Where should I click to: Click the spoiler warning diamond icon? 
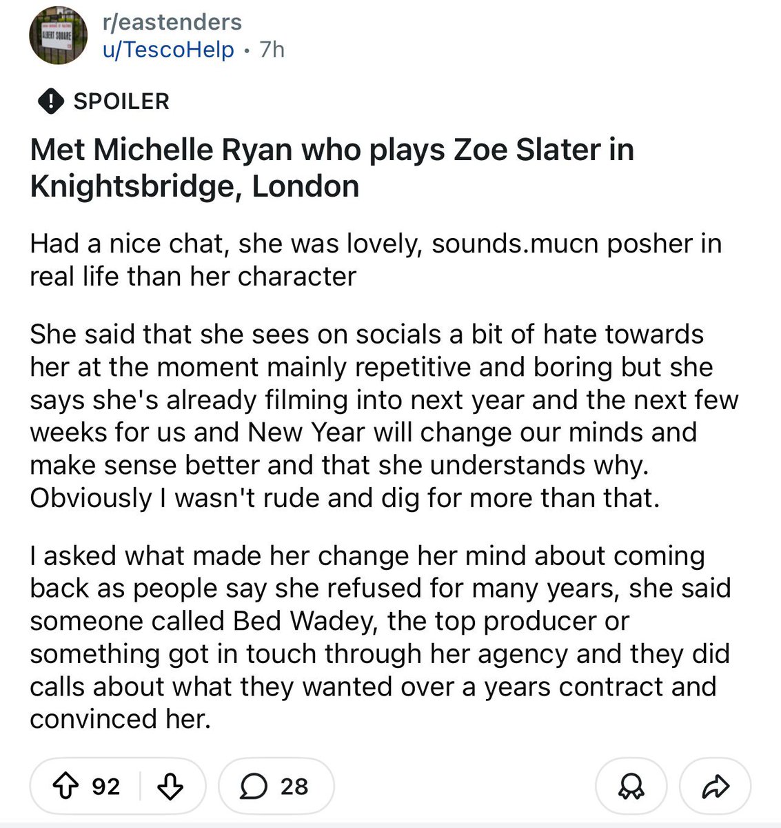pyautogui.click(x=50, y=101)
